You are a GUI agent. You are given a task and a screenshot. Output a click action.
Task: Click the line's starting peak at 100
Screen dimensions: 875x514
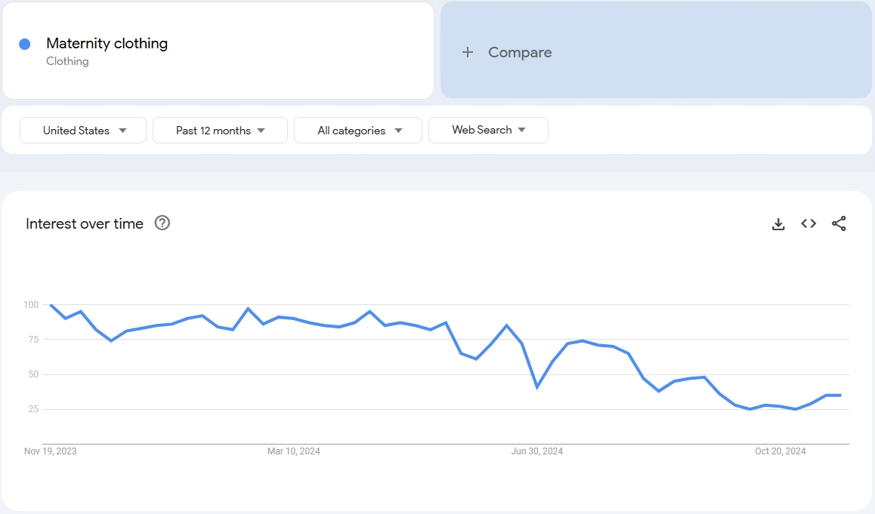tap(51, 305)
